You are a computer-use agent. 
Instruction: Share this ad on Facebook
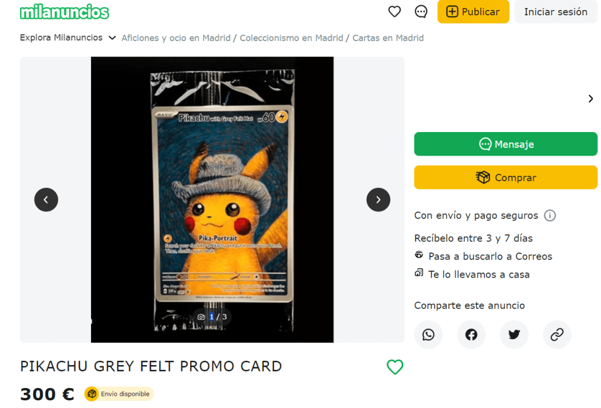pos(471,335)
